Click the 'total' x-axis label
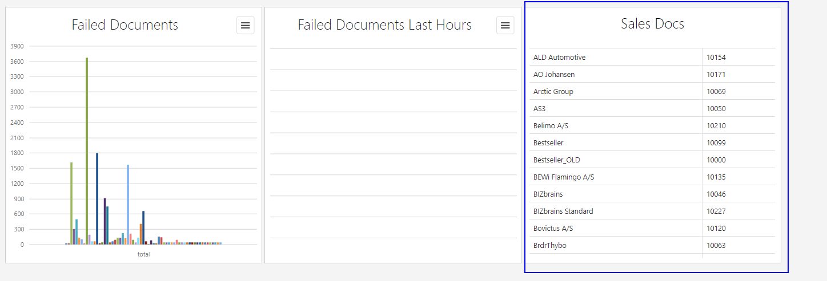 143,254
